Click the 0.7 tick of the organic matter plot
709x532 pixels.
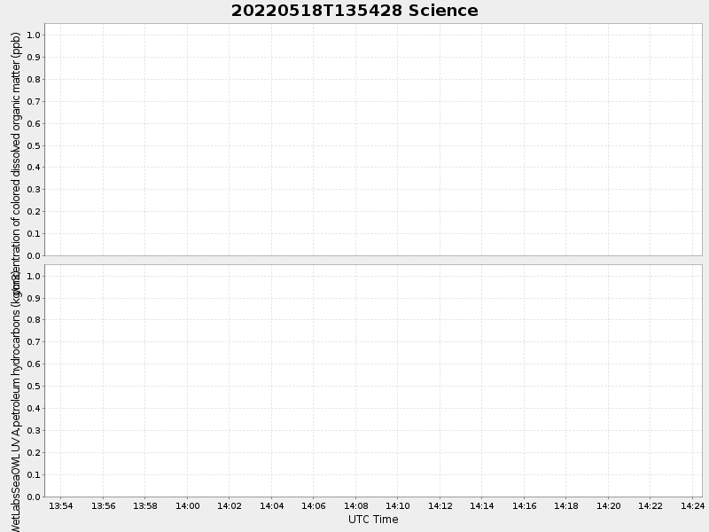click(x=34, y=101)
